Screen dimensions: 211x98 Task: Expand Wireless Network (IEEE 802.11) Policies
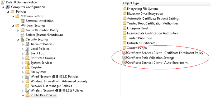[23, 91]
